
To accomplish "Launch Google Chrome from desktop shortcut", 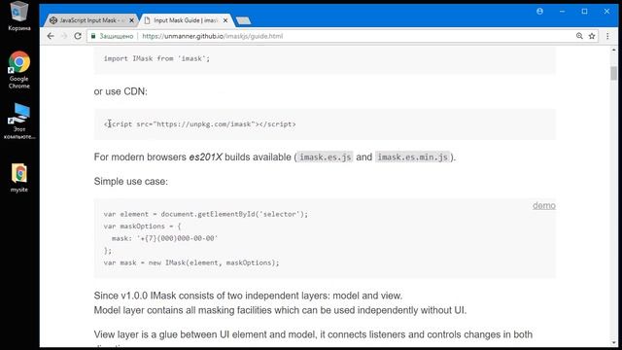I will click(x=18, y=70).
